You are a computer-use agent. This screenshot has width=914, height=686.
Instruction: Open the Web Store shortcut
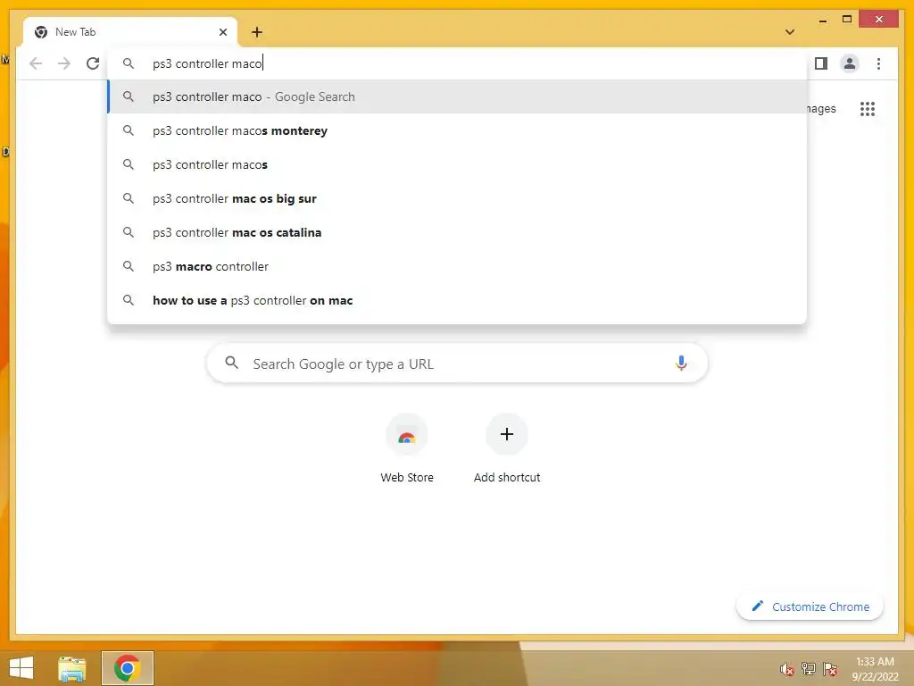pos(407,448)
